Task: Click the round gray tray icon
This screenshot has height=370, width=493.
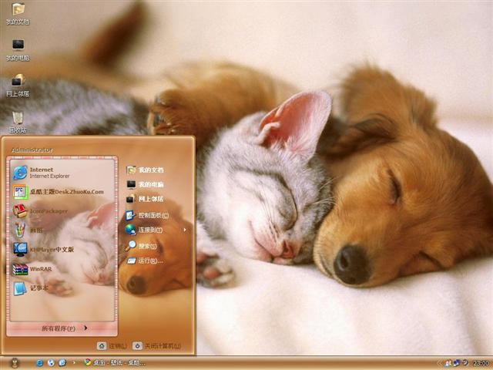Action: click(464, 363)
